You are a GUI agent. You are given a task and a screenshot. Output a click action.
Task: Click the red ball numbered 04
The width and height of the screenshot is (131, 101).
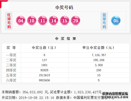coord(21,20)
